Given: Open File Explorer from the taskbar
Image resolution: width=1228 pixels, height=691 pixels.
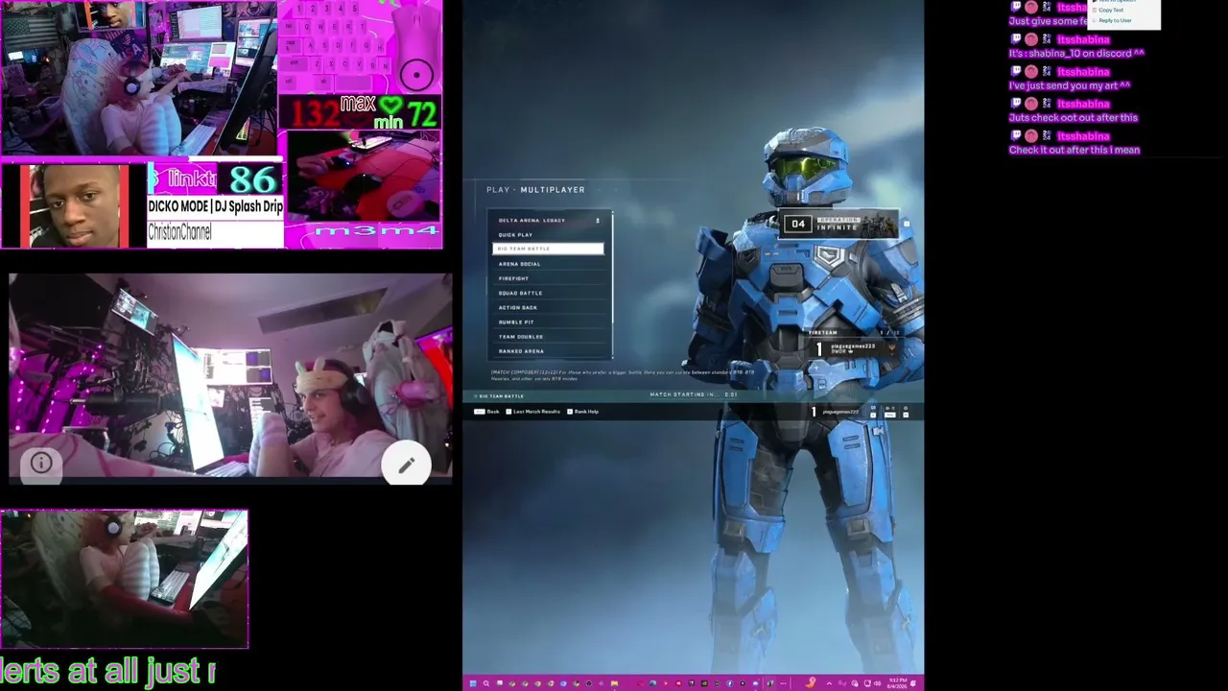Looking at the screenshot, I should [614, 683].
